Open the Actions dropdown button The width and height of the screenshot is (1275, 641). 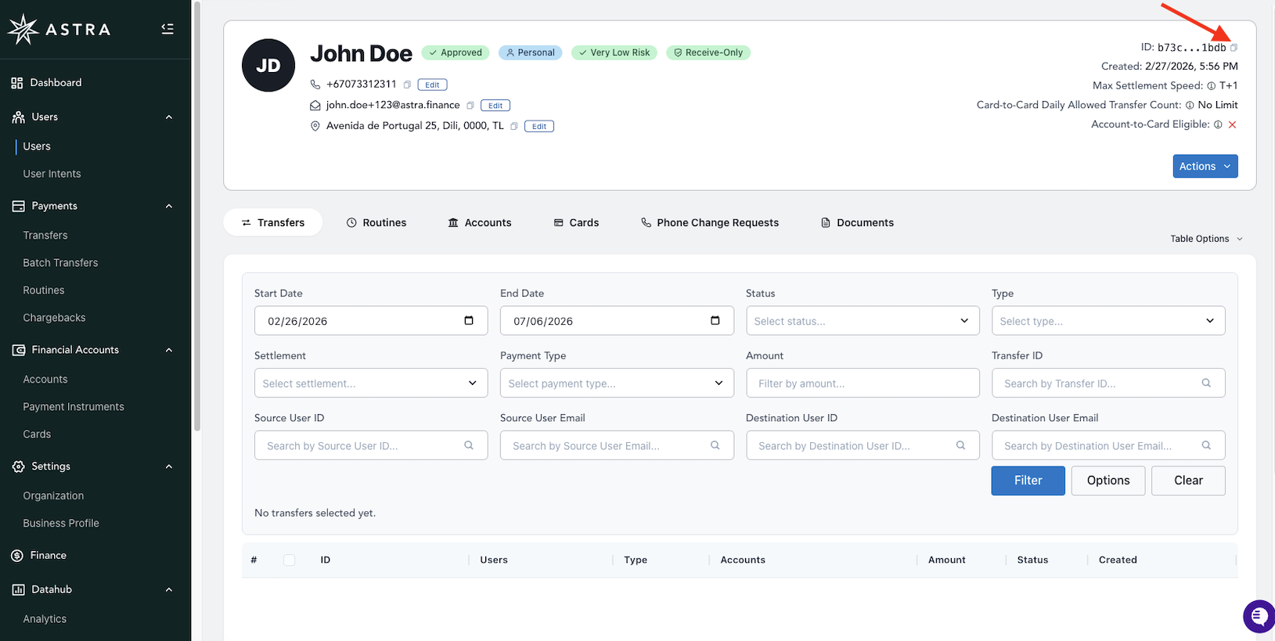click(1205, 167)
